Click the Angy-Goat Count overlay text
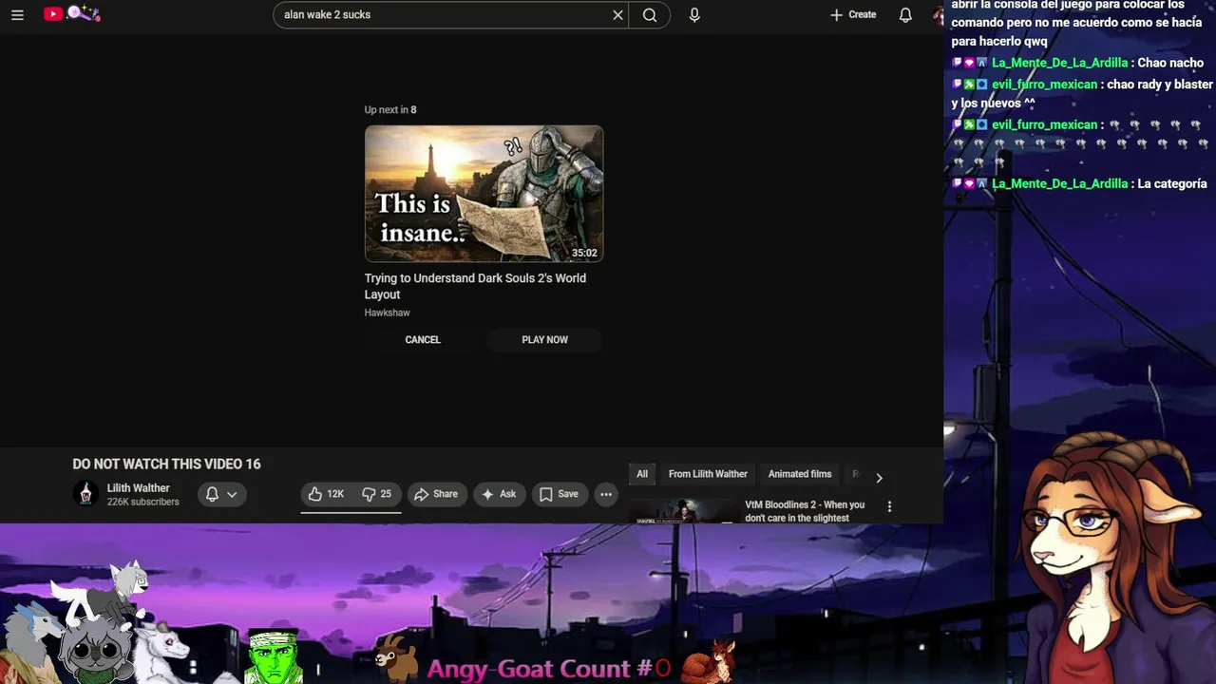 [x=549, y=669]
